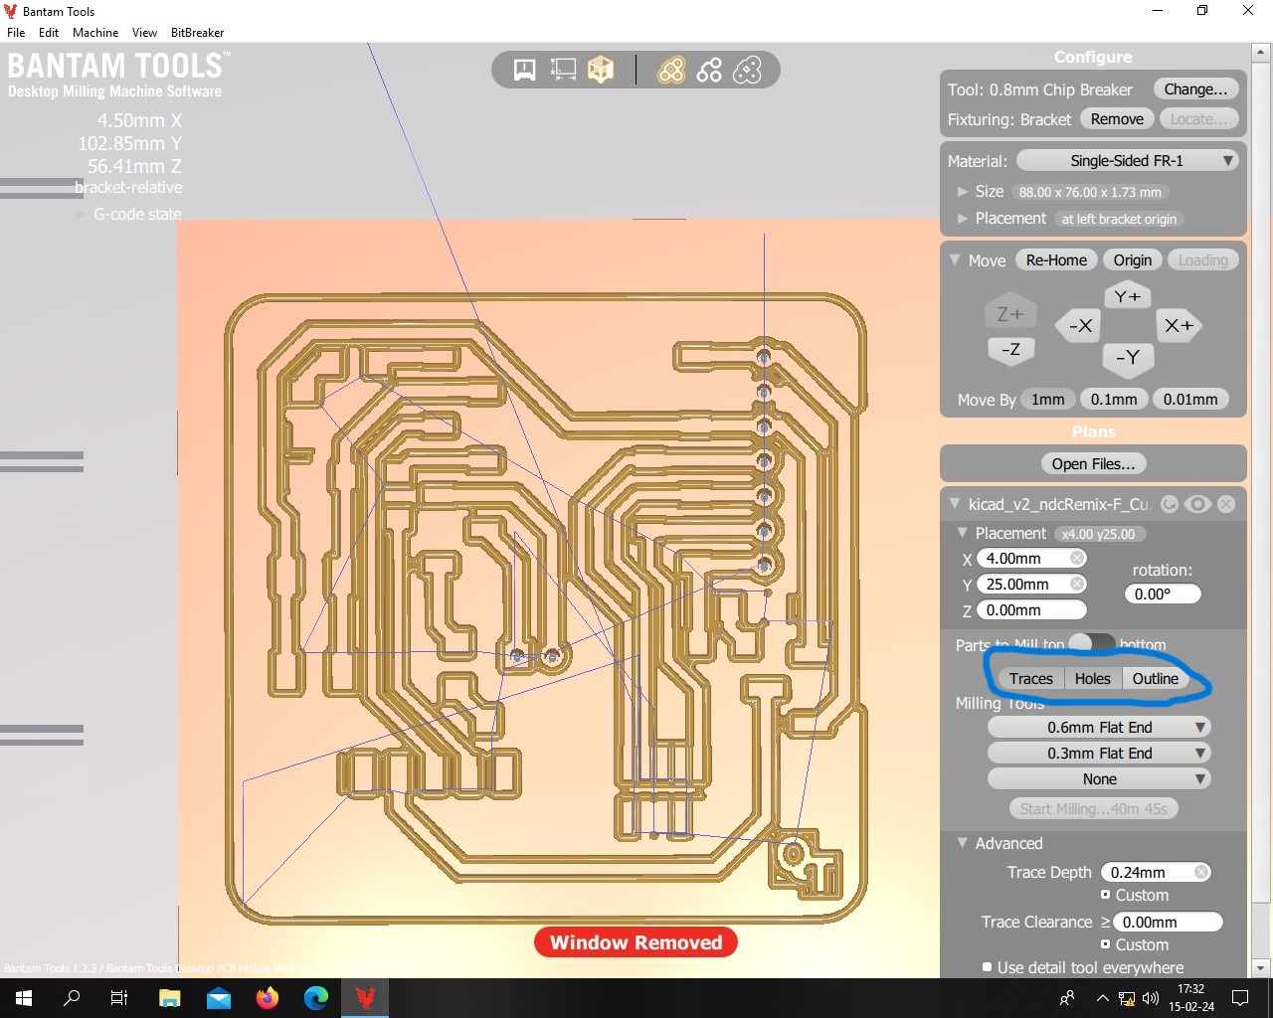Show toolpath preview mode icon

pos(709,70)
